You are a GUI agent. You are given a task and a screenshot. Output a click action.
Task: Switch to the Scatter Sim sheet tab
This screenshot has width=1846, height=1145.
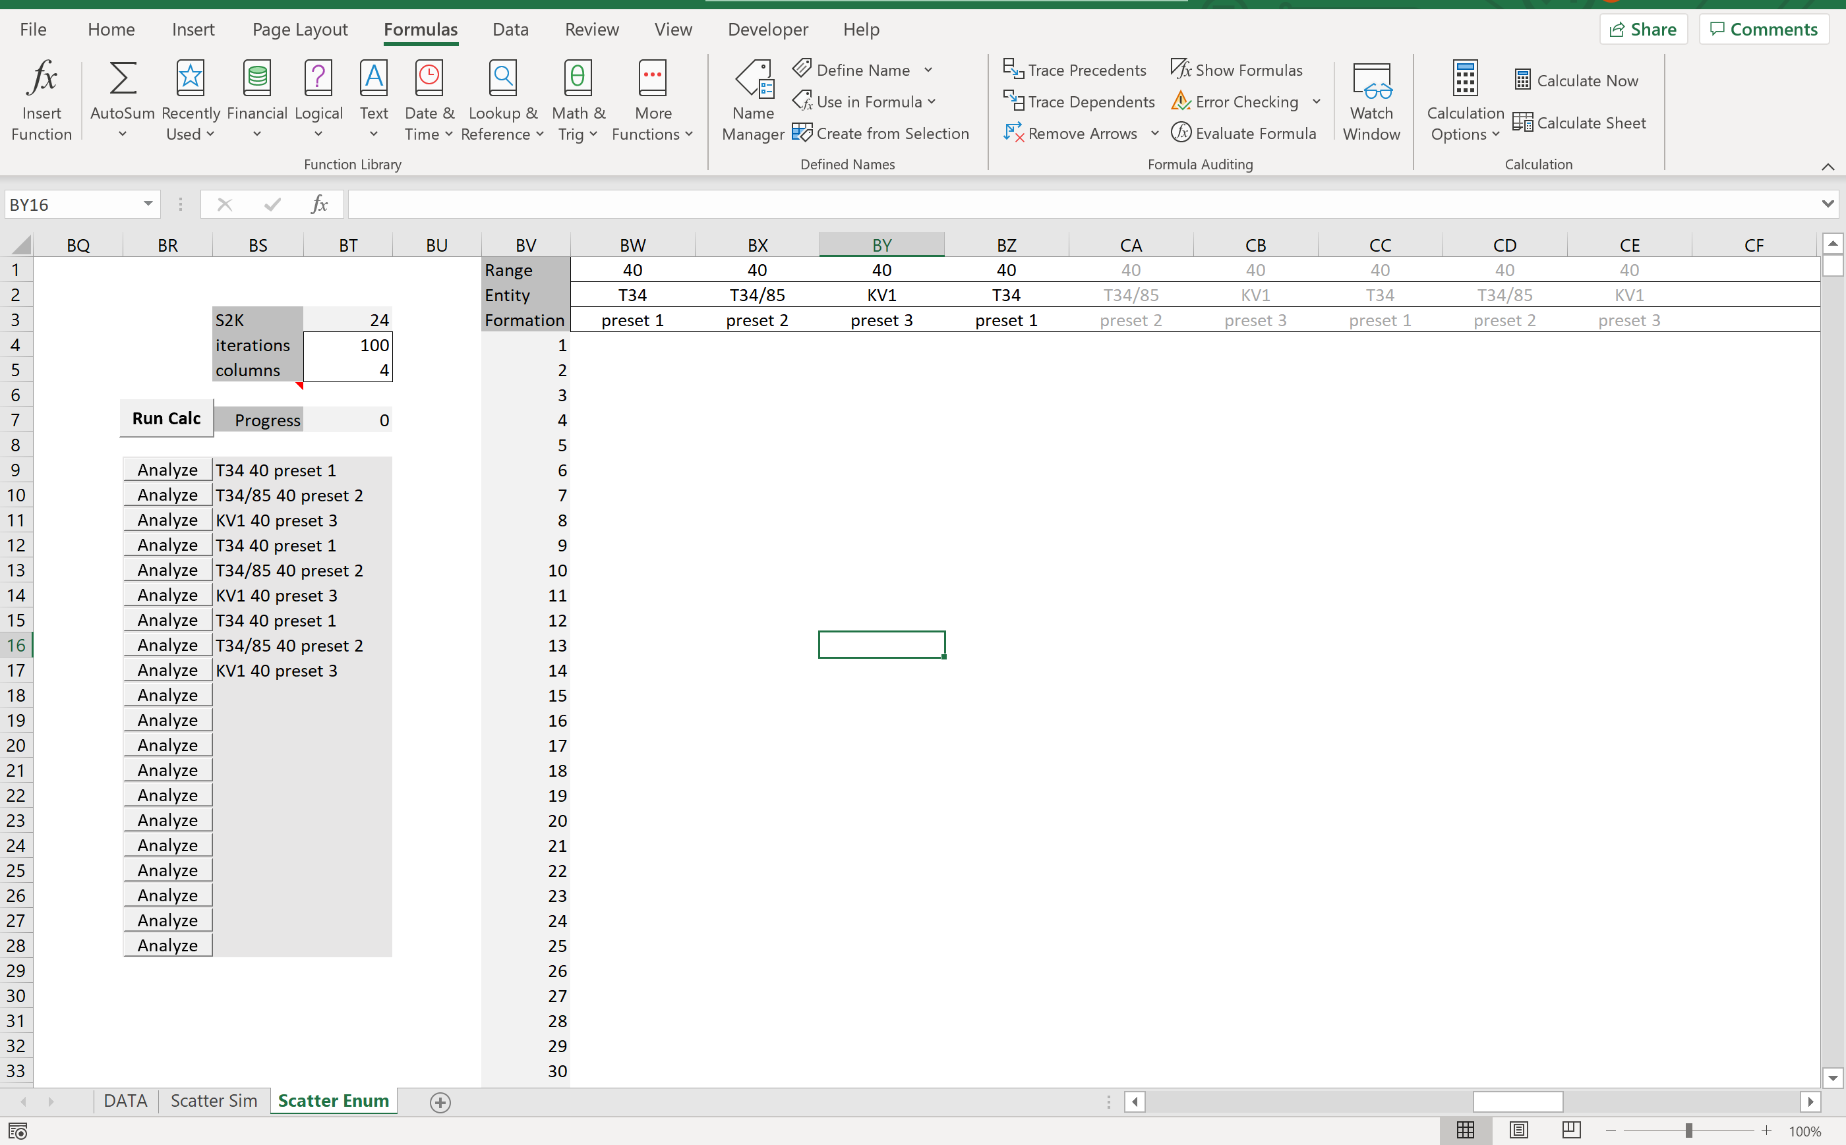[214, 1100]
